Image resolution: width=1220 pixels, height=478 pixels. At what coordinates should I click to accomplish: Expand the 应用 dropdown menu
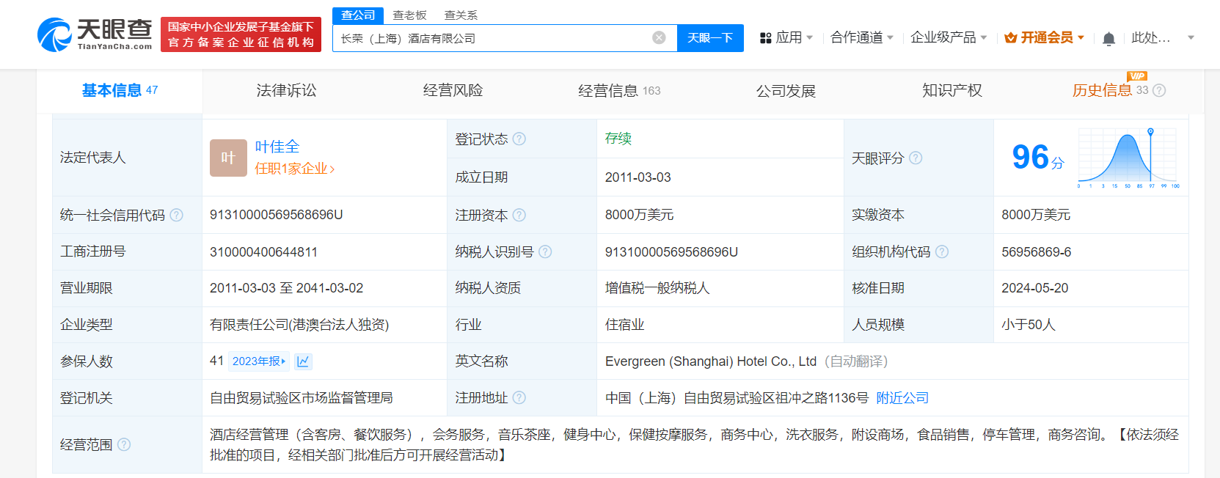click(x=786, y=37)
